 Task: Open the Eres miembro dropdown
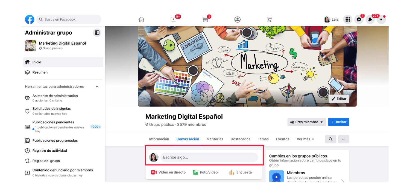pyautogui.click(x=307, y=122)
